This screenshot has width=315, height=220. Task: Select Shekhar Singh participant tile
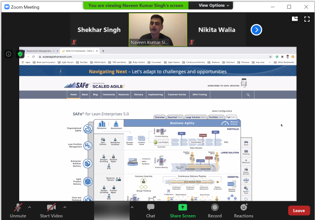coord(99,30)
